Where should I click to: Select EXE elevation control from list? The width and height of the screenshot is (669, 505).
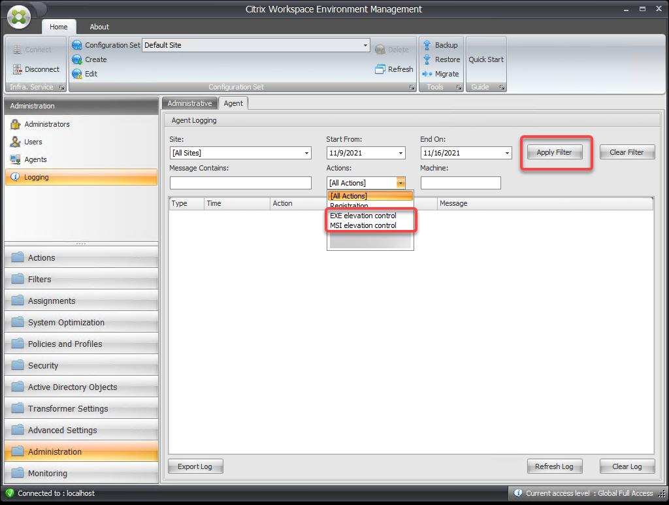(370, 216)
